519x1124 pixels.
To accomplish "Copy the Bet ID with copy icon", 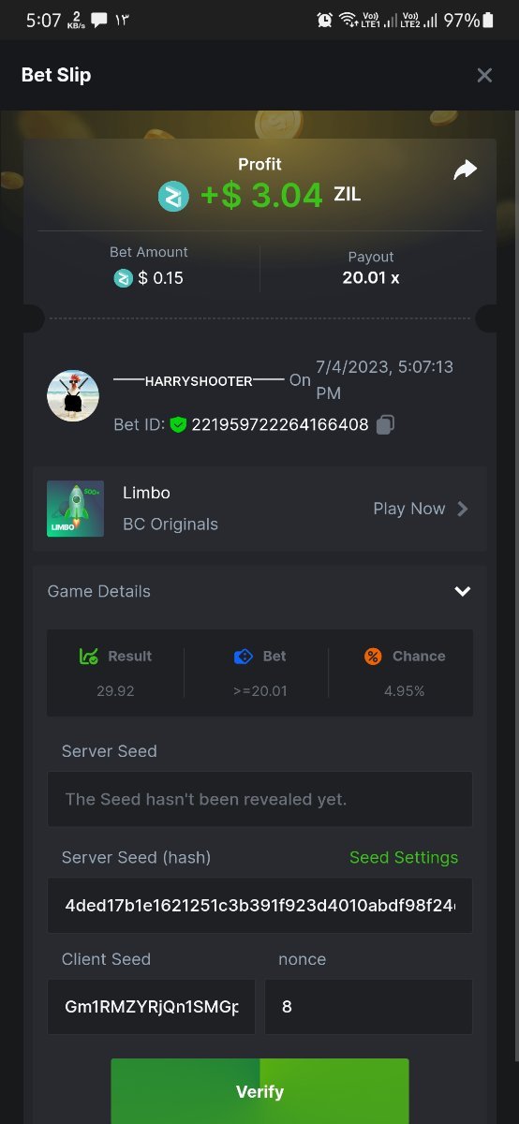I will pos(385,424).
